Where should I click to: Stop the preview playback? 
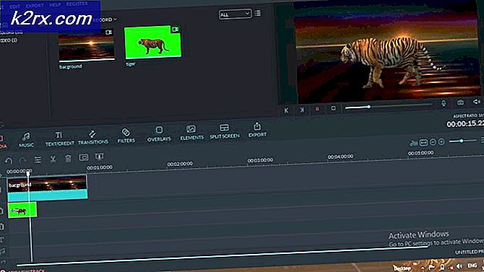click(333, 108)
